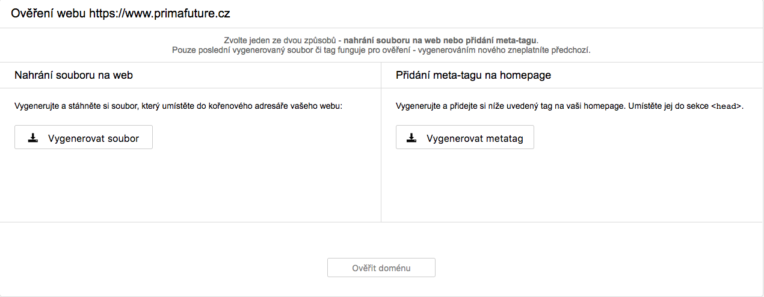Click the vertical divider between the two panels
The image size is (764, 297).
381,142
